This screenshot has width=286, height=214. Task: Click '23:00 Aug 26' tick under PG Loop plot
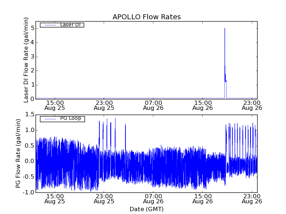(x=252, y=199)
